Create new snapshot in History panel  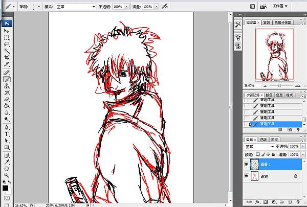(290, 130)
